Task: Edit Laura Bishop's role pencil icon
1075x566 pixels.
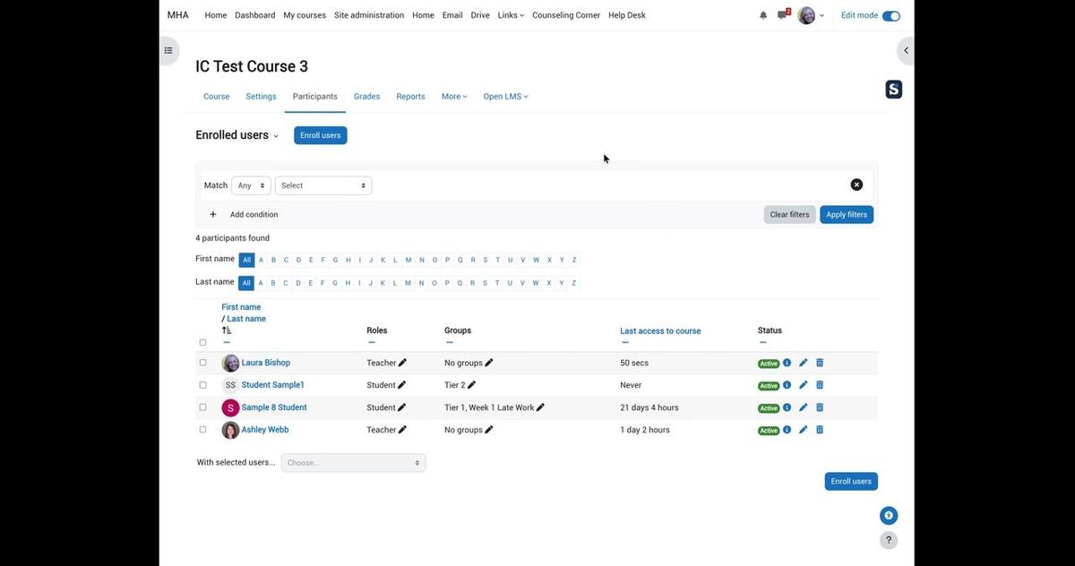Action: (x=402, y=363)
